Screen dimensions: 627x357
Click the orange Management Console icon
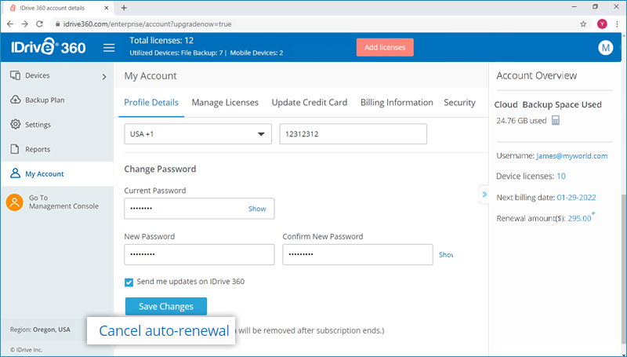[14, 202]
